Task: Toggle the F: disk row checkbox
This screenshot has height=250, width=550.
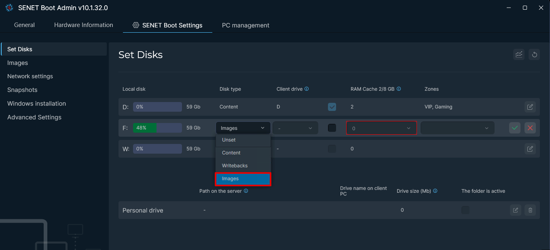Action: pos(332,128)
